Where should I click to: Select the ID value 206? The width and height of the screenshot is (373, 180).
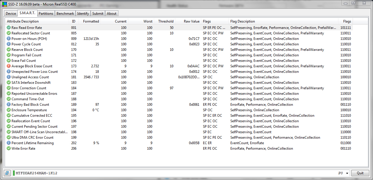pos(74,149)
